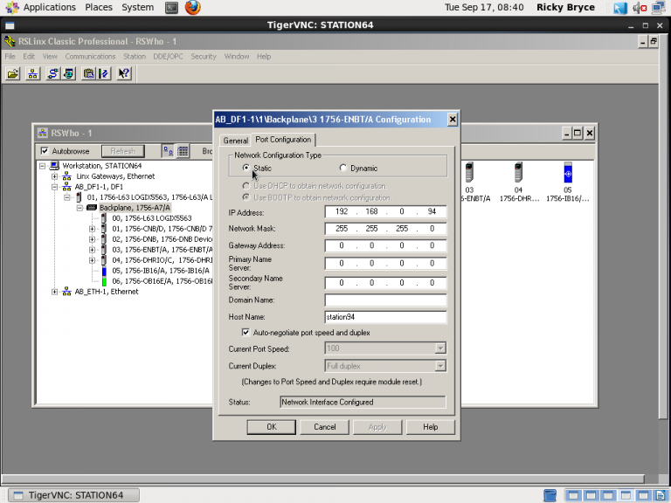This screenshot has height=503, width=671.
Task: Open the Communications menu
Action: coord(90,57)
